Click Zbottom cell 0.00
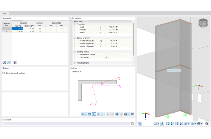The width and height of the screenshot is (211, 139). [29, 31]
